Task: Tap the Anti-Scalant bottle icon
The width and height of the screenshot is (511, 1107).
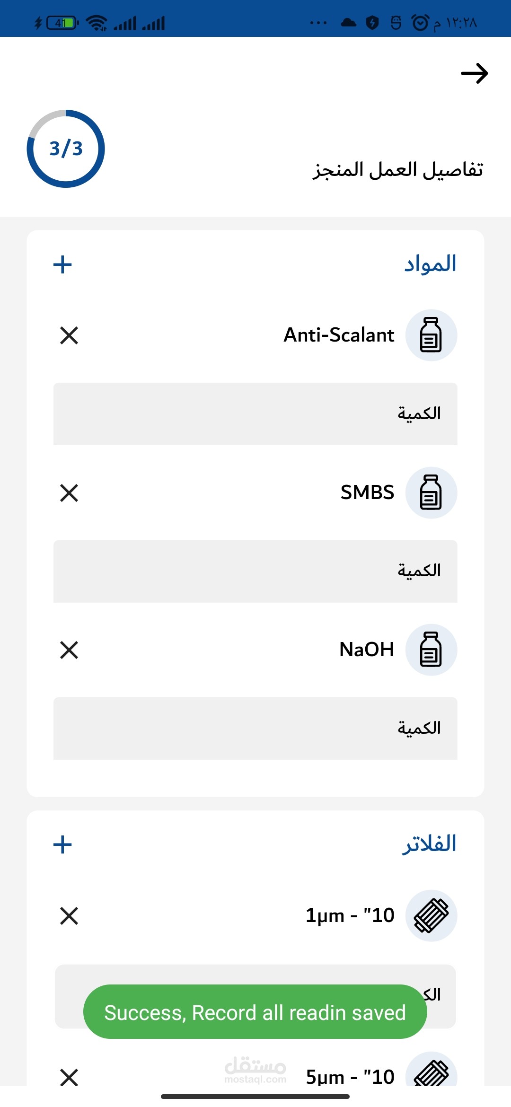Action: (431, 335)
